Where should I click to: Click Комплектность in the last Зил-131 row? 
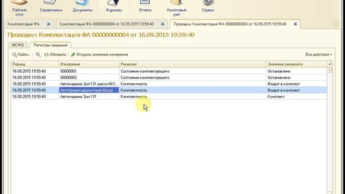[x=134, y=96]
